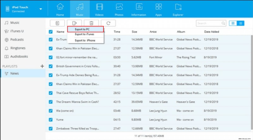Switch to list view

[x=241, y=23]
